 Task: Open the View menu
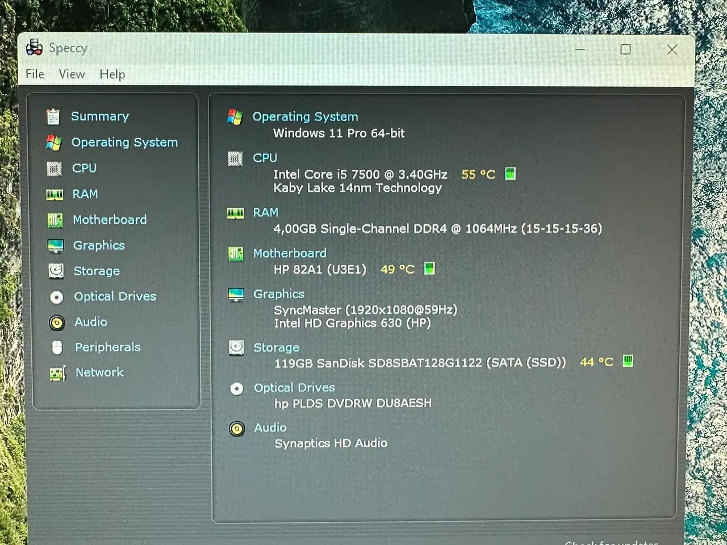pyautogui.click(x=72, y=74)
